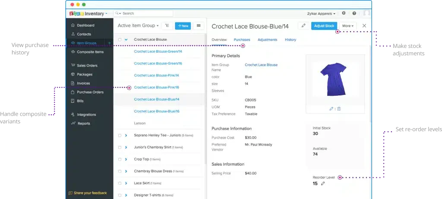Switch to the Purchases tab
The width and height of the screenshot is (442, 199).
tap(242, 40)
